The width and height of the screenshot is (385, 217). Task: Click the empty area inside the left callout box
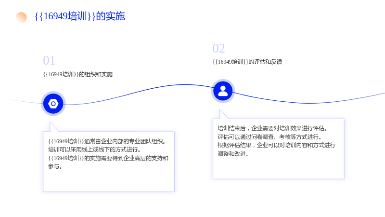pyautogui.click(x=109, y=180)
